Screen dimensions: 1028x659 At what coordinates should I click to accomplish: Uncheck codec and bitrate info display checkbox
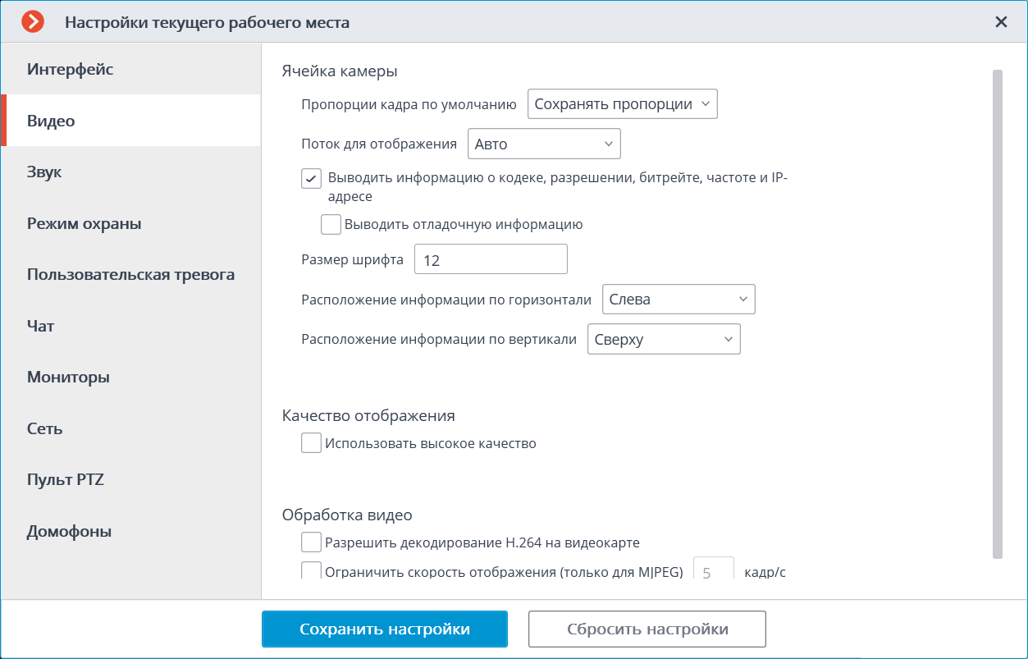tap(311, 178)
